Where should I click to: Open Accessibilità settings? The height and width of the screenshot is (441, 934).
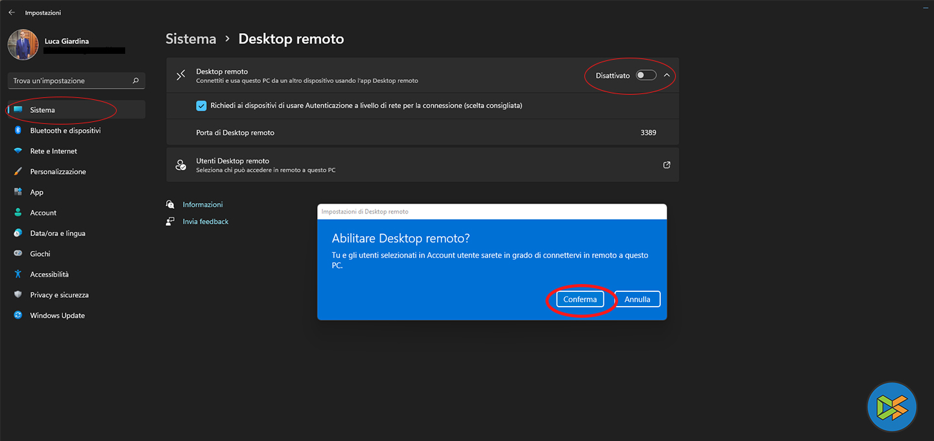pyautogui.click(x=49, y=274)
